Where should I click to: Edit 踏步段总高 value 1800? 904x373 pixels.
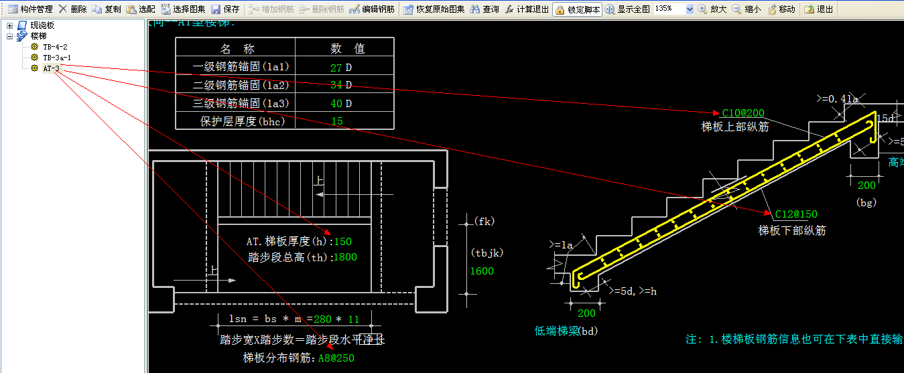coord(345,256)
